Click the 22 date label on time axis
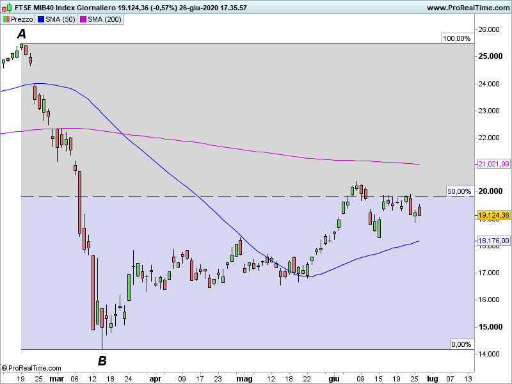512x384 pixels. [x=307, y=379]
